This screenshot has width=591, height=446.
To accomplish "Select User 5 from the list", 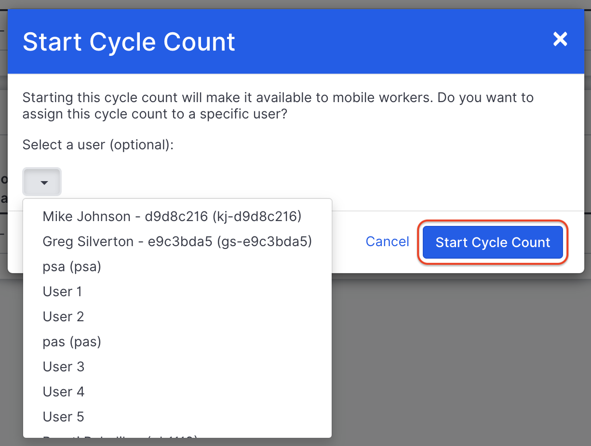I will click(x=63, y=416).
